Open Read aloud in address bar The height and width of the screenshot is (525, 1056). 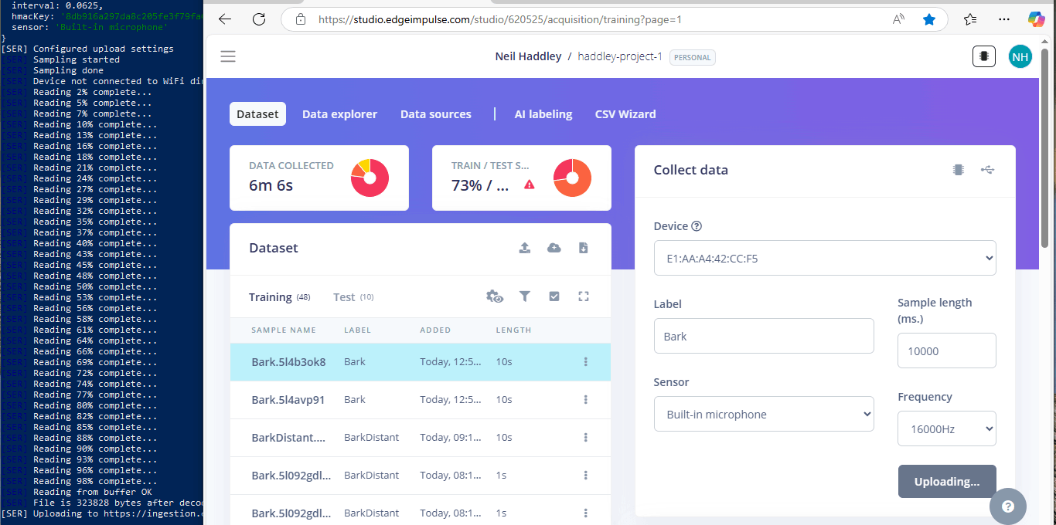(x=898, y=19)
